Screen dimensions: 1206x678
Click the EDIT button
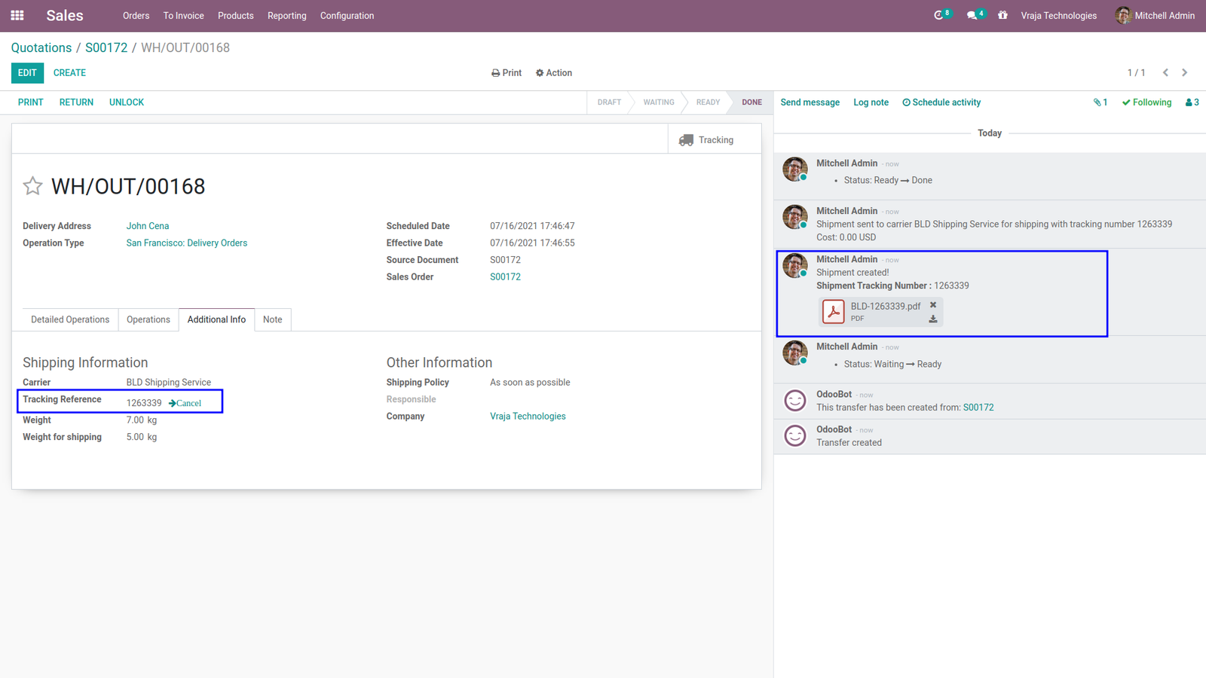pos(27,73)
